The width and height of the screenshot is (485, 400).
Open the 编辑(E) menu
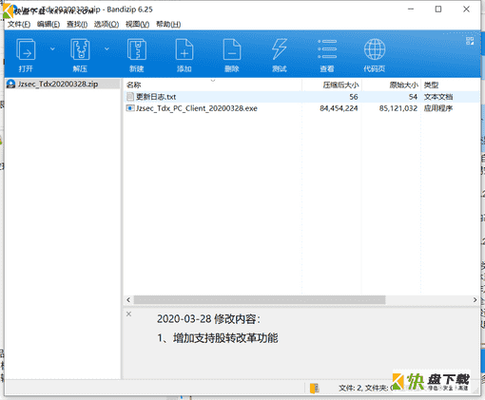tap(48, 24)
